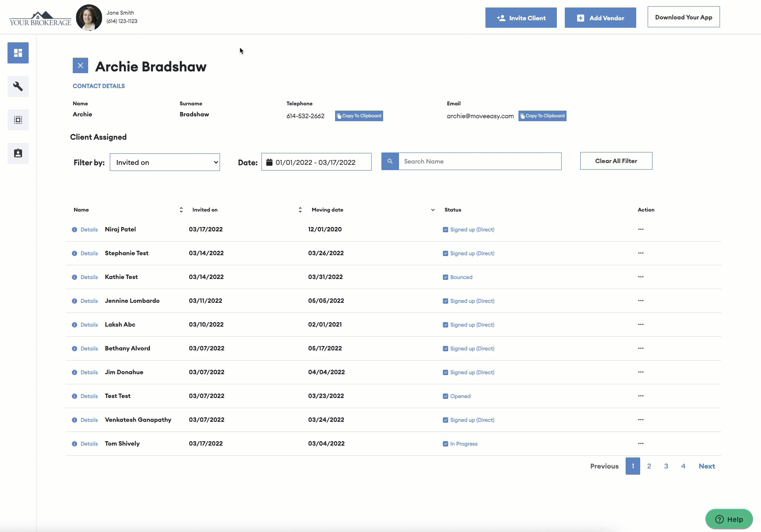Toggle status checkbox for Niraj Patel
Viewport: 761px width, 532px height.
445,230
